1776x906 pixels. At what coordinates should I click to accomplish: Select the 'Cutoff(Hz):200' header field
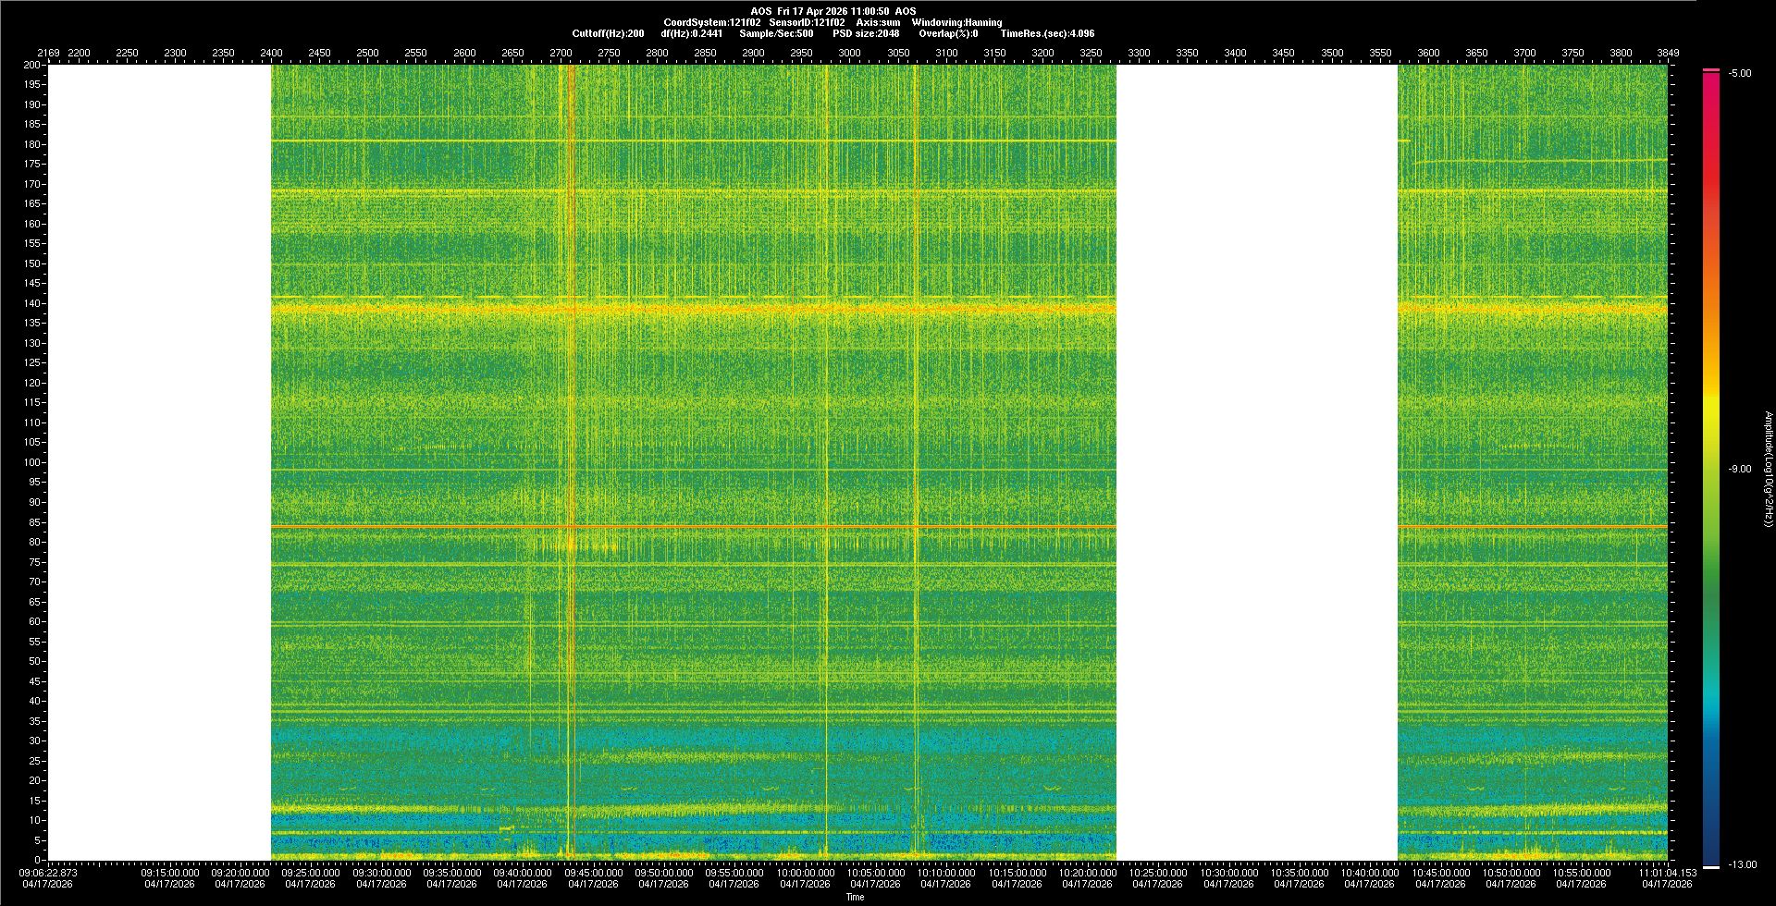point(608,33)
